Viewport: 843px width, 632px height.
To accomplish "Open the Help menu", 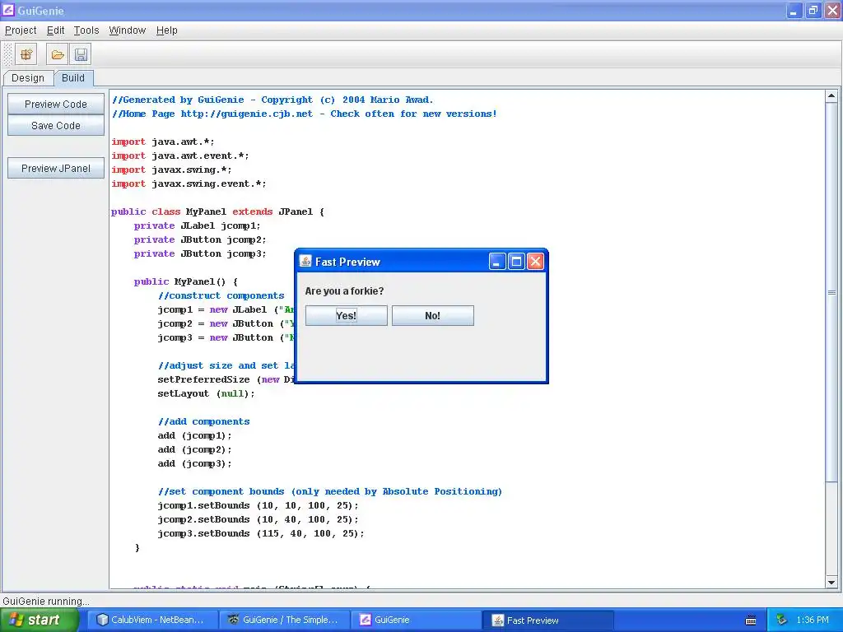I will point(166,30).
